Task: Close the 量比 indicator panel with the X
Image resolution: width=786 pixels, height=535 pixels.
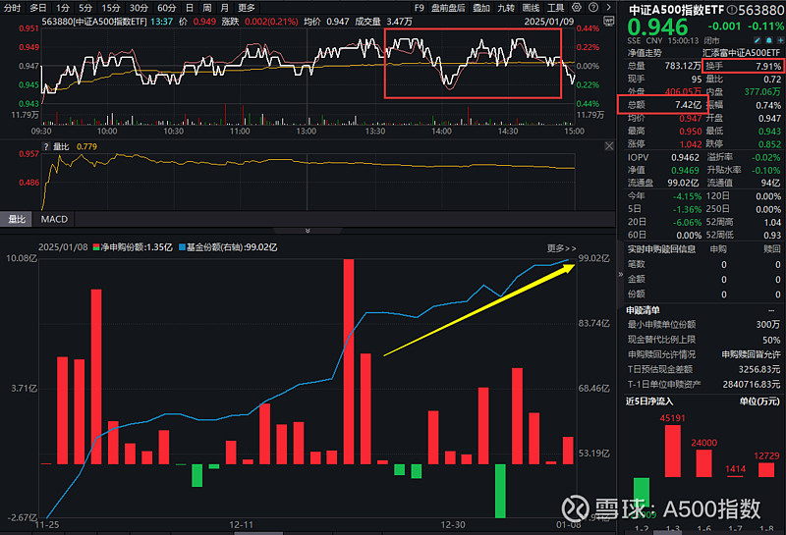Action: click(609, 146)
